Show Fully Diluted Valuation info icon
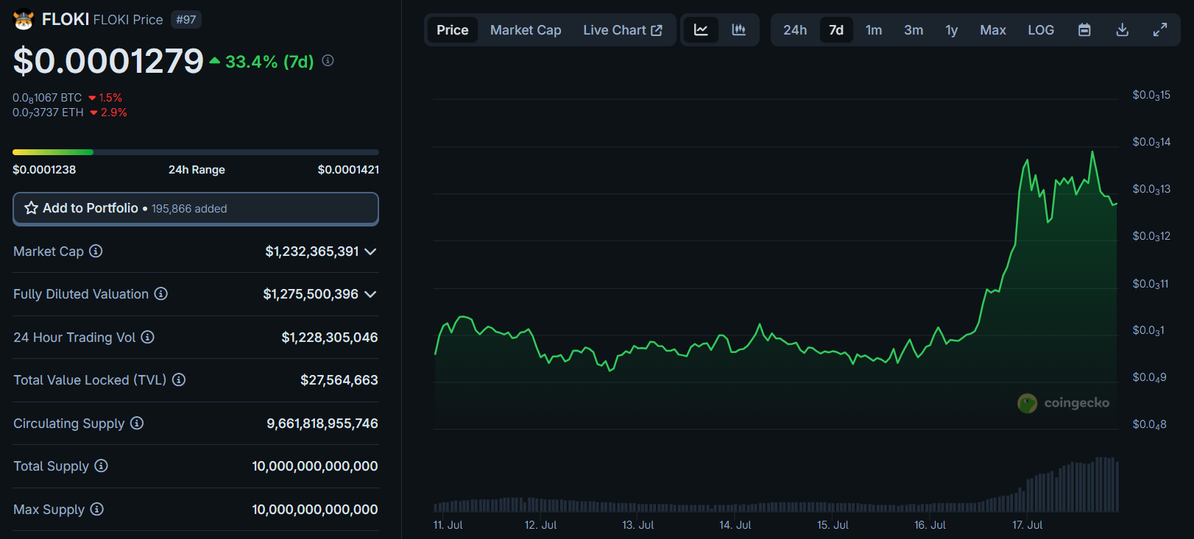Viewport: 1194px width, 539px height. (161, 294)
